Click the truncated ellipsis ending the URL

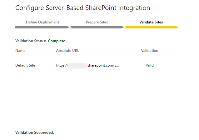[x=117, y=65]
